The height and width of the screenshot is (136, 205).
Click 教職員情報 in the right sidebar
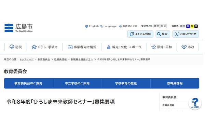tap(168, 105)
